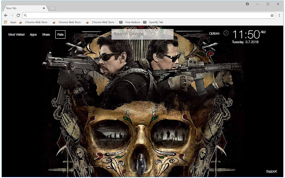Screen dimensions: 285x178
Task: Minimize the browser window
Action: (257, 4)
